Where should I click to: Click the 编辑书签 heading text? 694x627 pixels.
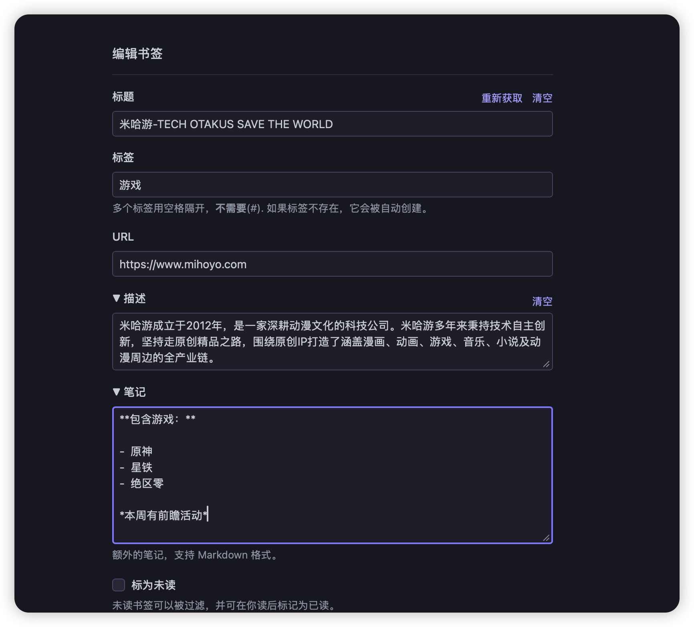tap(137, 54)
